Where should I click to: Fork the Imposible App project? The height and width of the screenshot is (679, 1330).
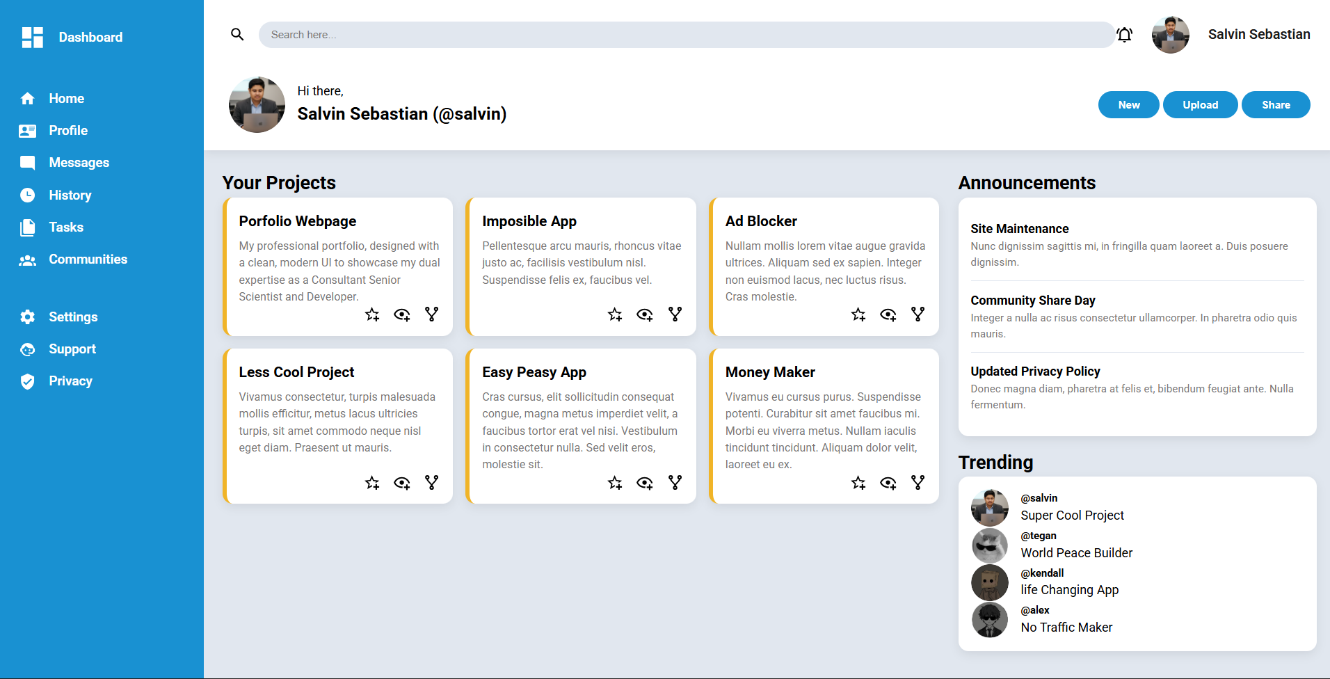pos(675,314)
